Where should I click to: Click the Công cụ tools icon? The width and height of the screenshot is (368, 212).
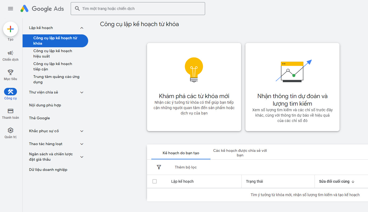(10, 91)
